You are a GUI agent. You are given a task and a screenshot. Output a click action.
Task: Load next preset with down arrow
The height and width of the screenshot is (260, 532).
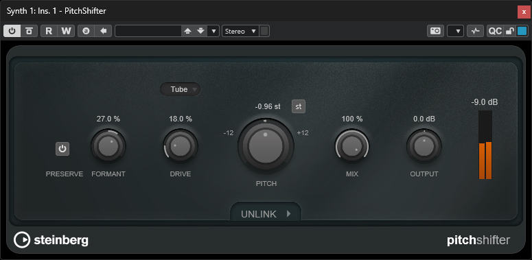(201, 31)
